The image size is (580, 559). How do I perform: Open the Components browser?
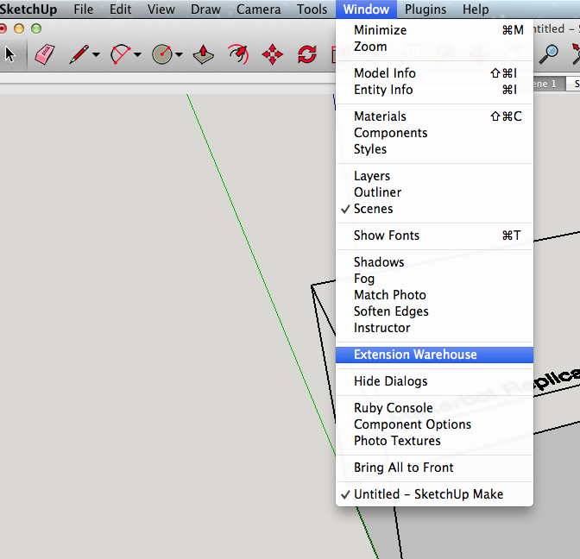click(434, 133)
